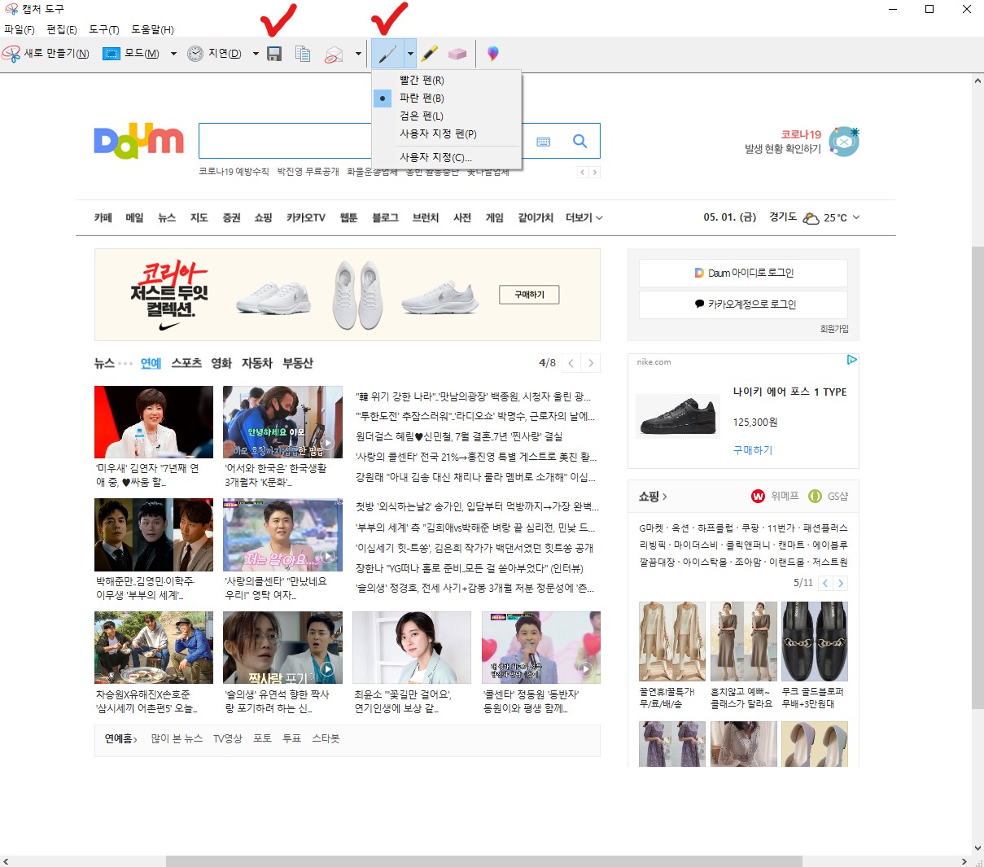The image size is (984, 867).
Task: Click the Save Snip floppy disk icon
Action: (274, 54)
